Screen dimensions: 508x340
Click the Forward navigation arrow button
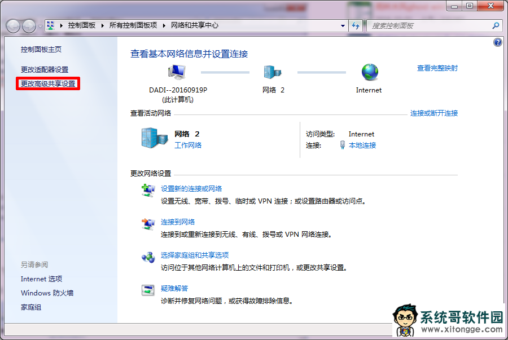point(29,26)
